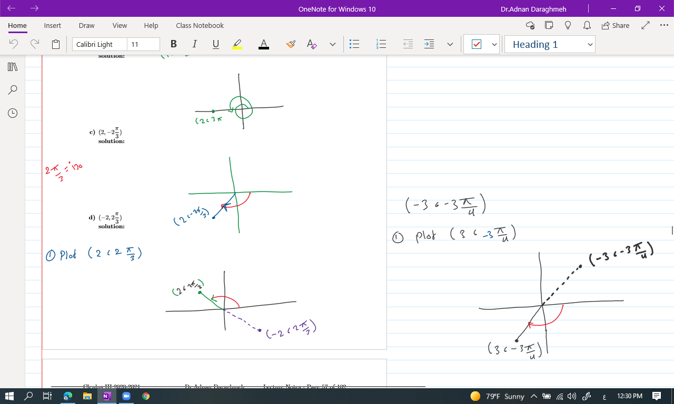Apply yellow text highlight color
Screen dimensions: 674x404
pos(237,45)
